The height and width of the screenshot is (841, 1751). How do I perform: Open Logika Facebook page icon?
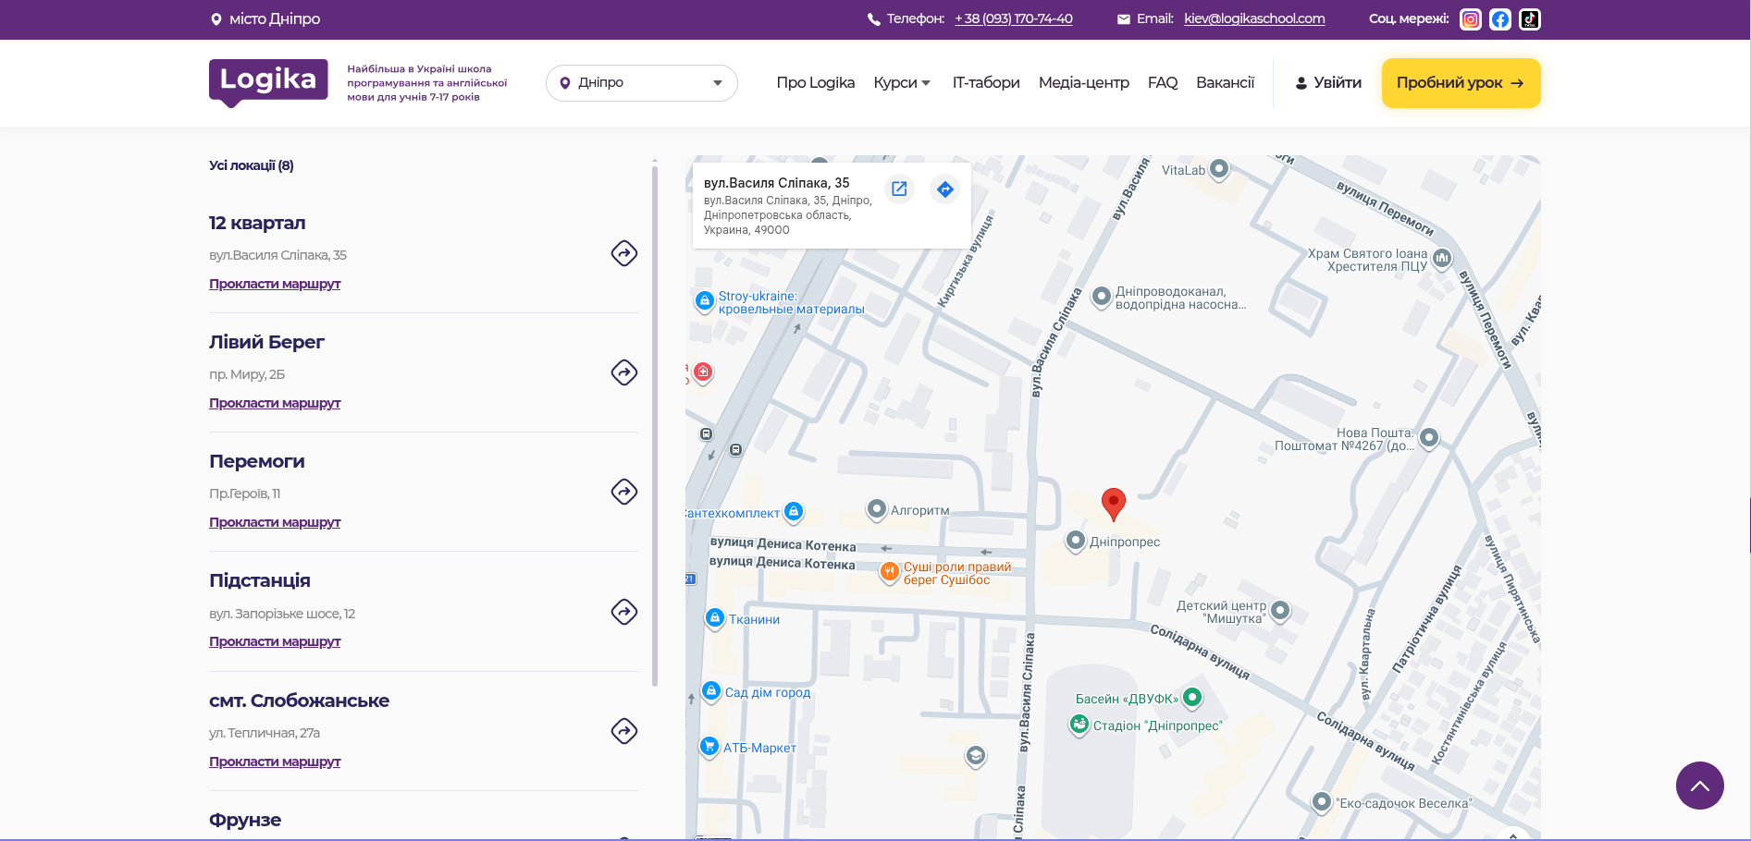(1500, 19)
